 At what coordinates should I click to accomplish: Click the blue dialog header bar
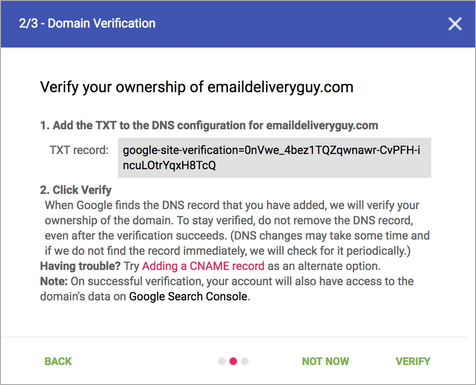(238, 24)
